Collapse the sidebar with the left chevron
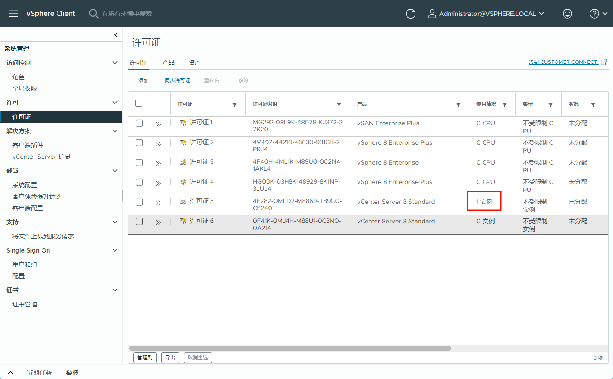This screenshot has width=613, height=379. pyautogui.click(x=116, y=35)
